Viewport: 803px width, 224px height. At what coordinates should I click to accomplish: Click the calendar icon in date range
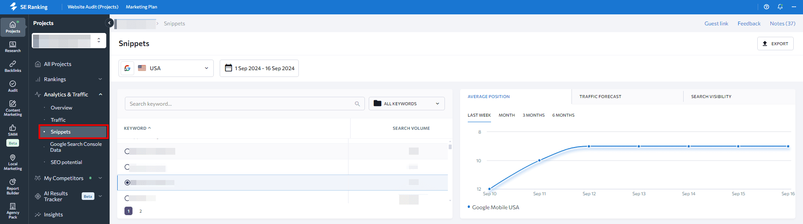[228, 68]
